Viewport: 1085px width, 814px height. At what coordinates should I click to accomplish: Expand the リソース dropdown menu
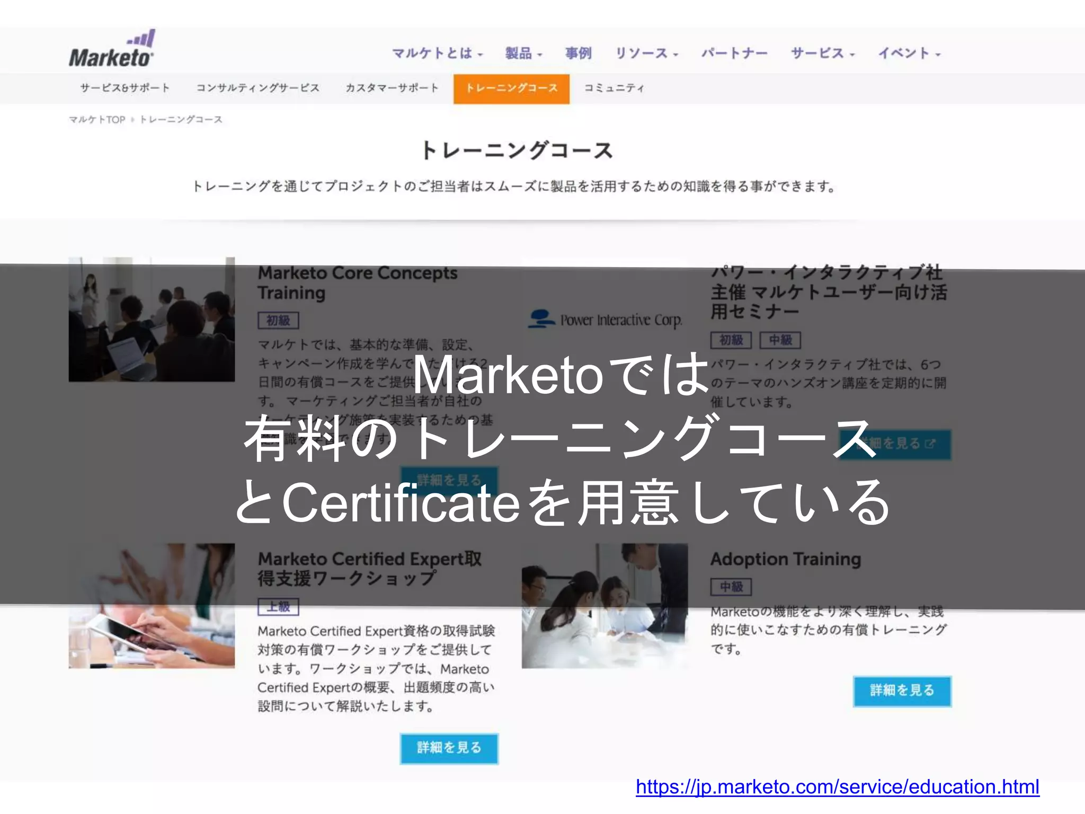(646, 54)
